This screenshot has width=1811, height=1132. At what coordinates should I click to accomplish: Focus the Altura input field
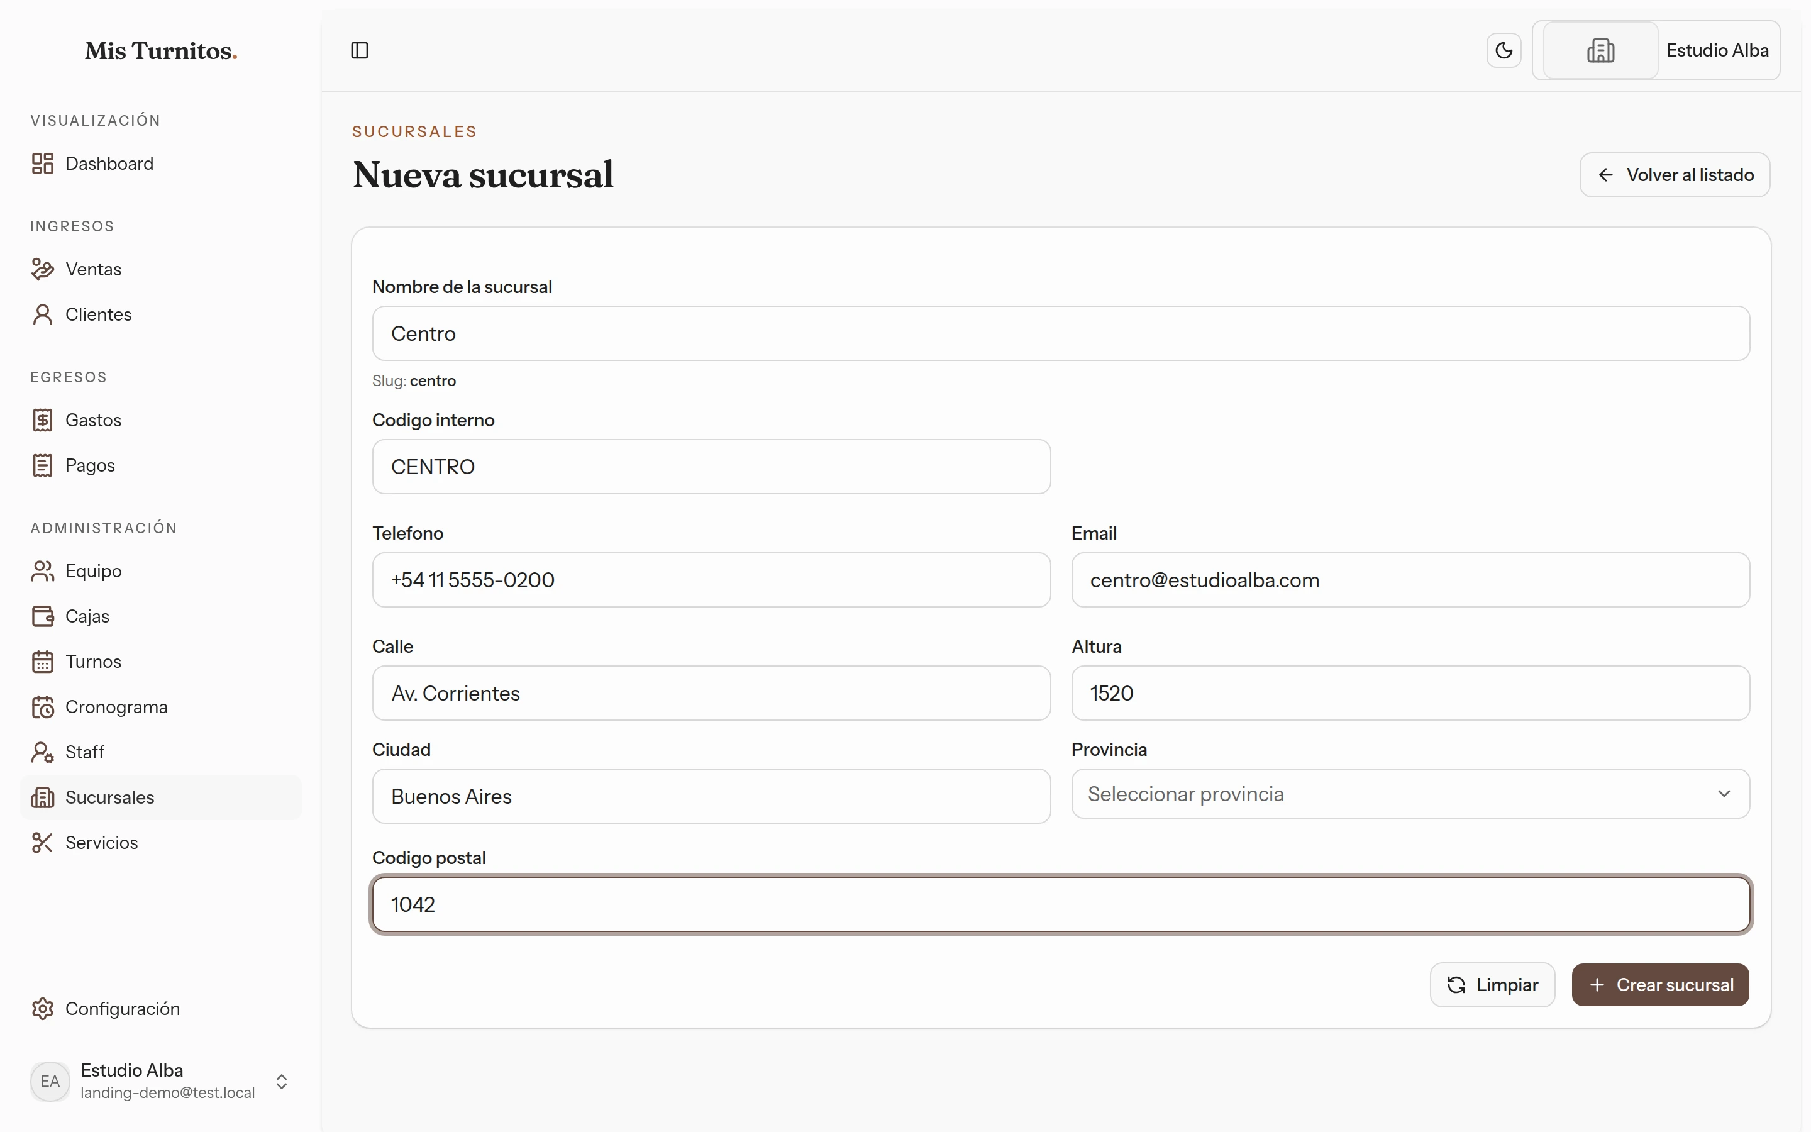[1410, 692]
